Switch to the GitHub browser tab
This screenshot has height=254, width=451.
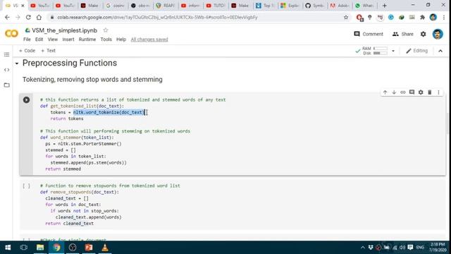click(314, 6)
